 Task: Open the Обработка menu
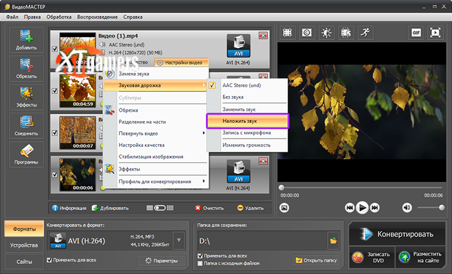point(59,17)
